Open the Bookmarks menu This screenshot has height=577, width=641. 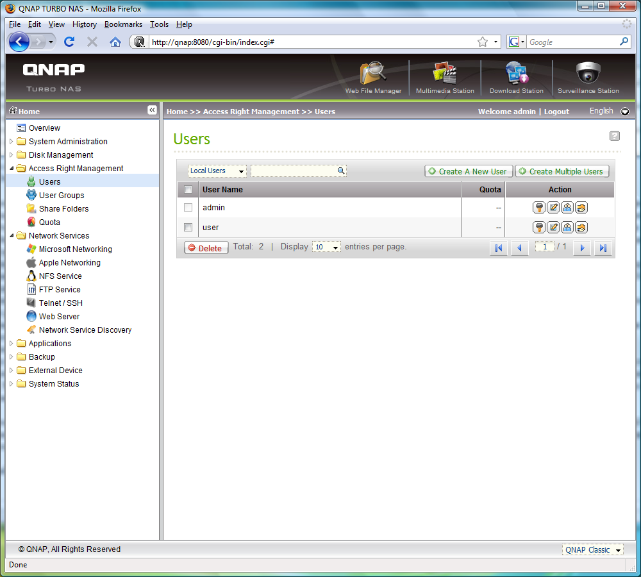click(123, 24)
